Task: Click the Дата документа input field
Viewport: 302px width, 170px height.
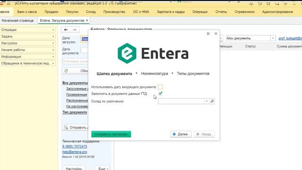Action: pyautogui.click(x=84, y=51)
